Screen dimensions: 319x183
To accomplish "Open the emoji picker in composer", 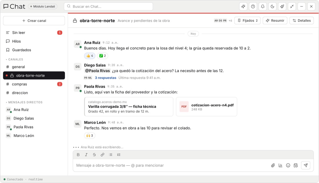I will pos(288,165).
